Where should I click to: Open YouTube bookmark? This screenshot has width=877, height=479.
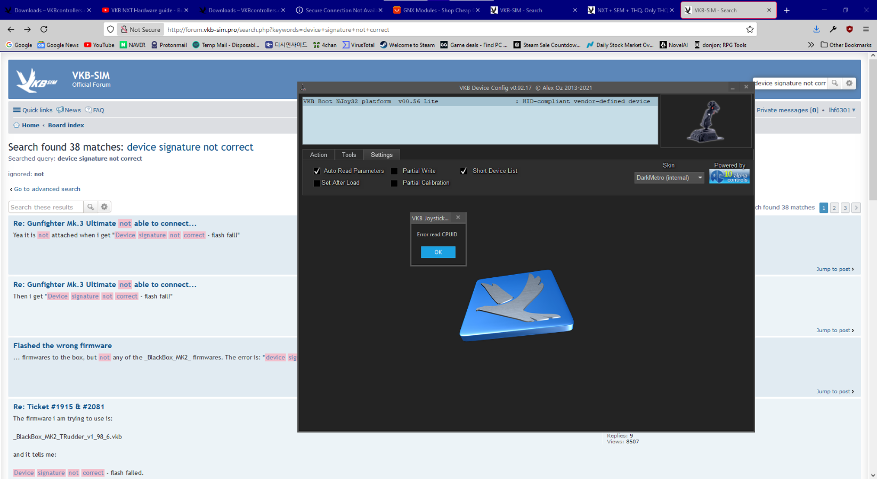[99, 45]
